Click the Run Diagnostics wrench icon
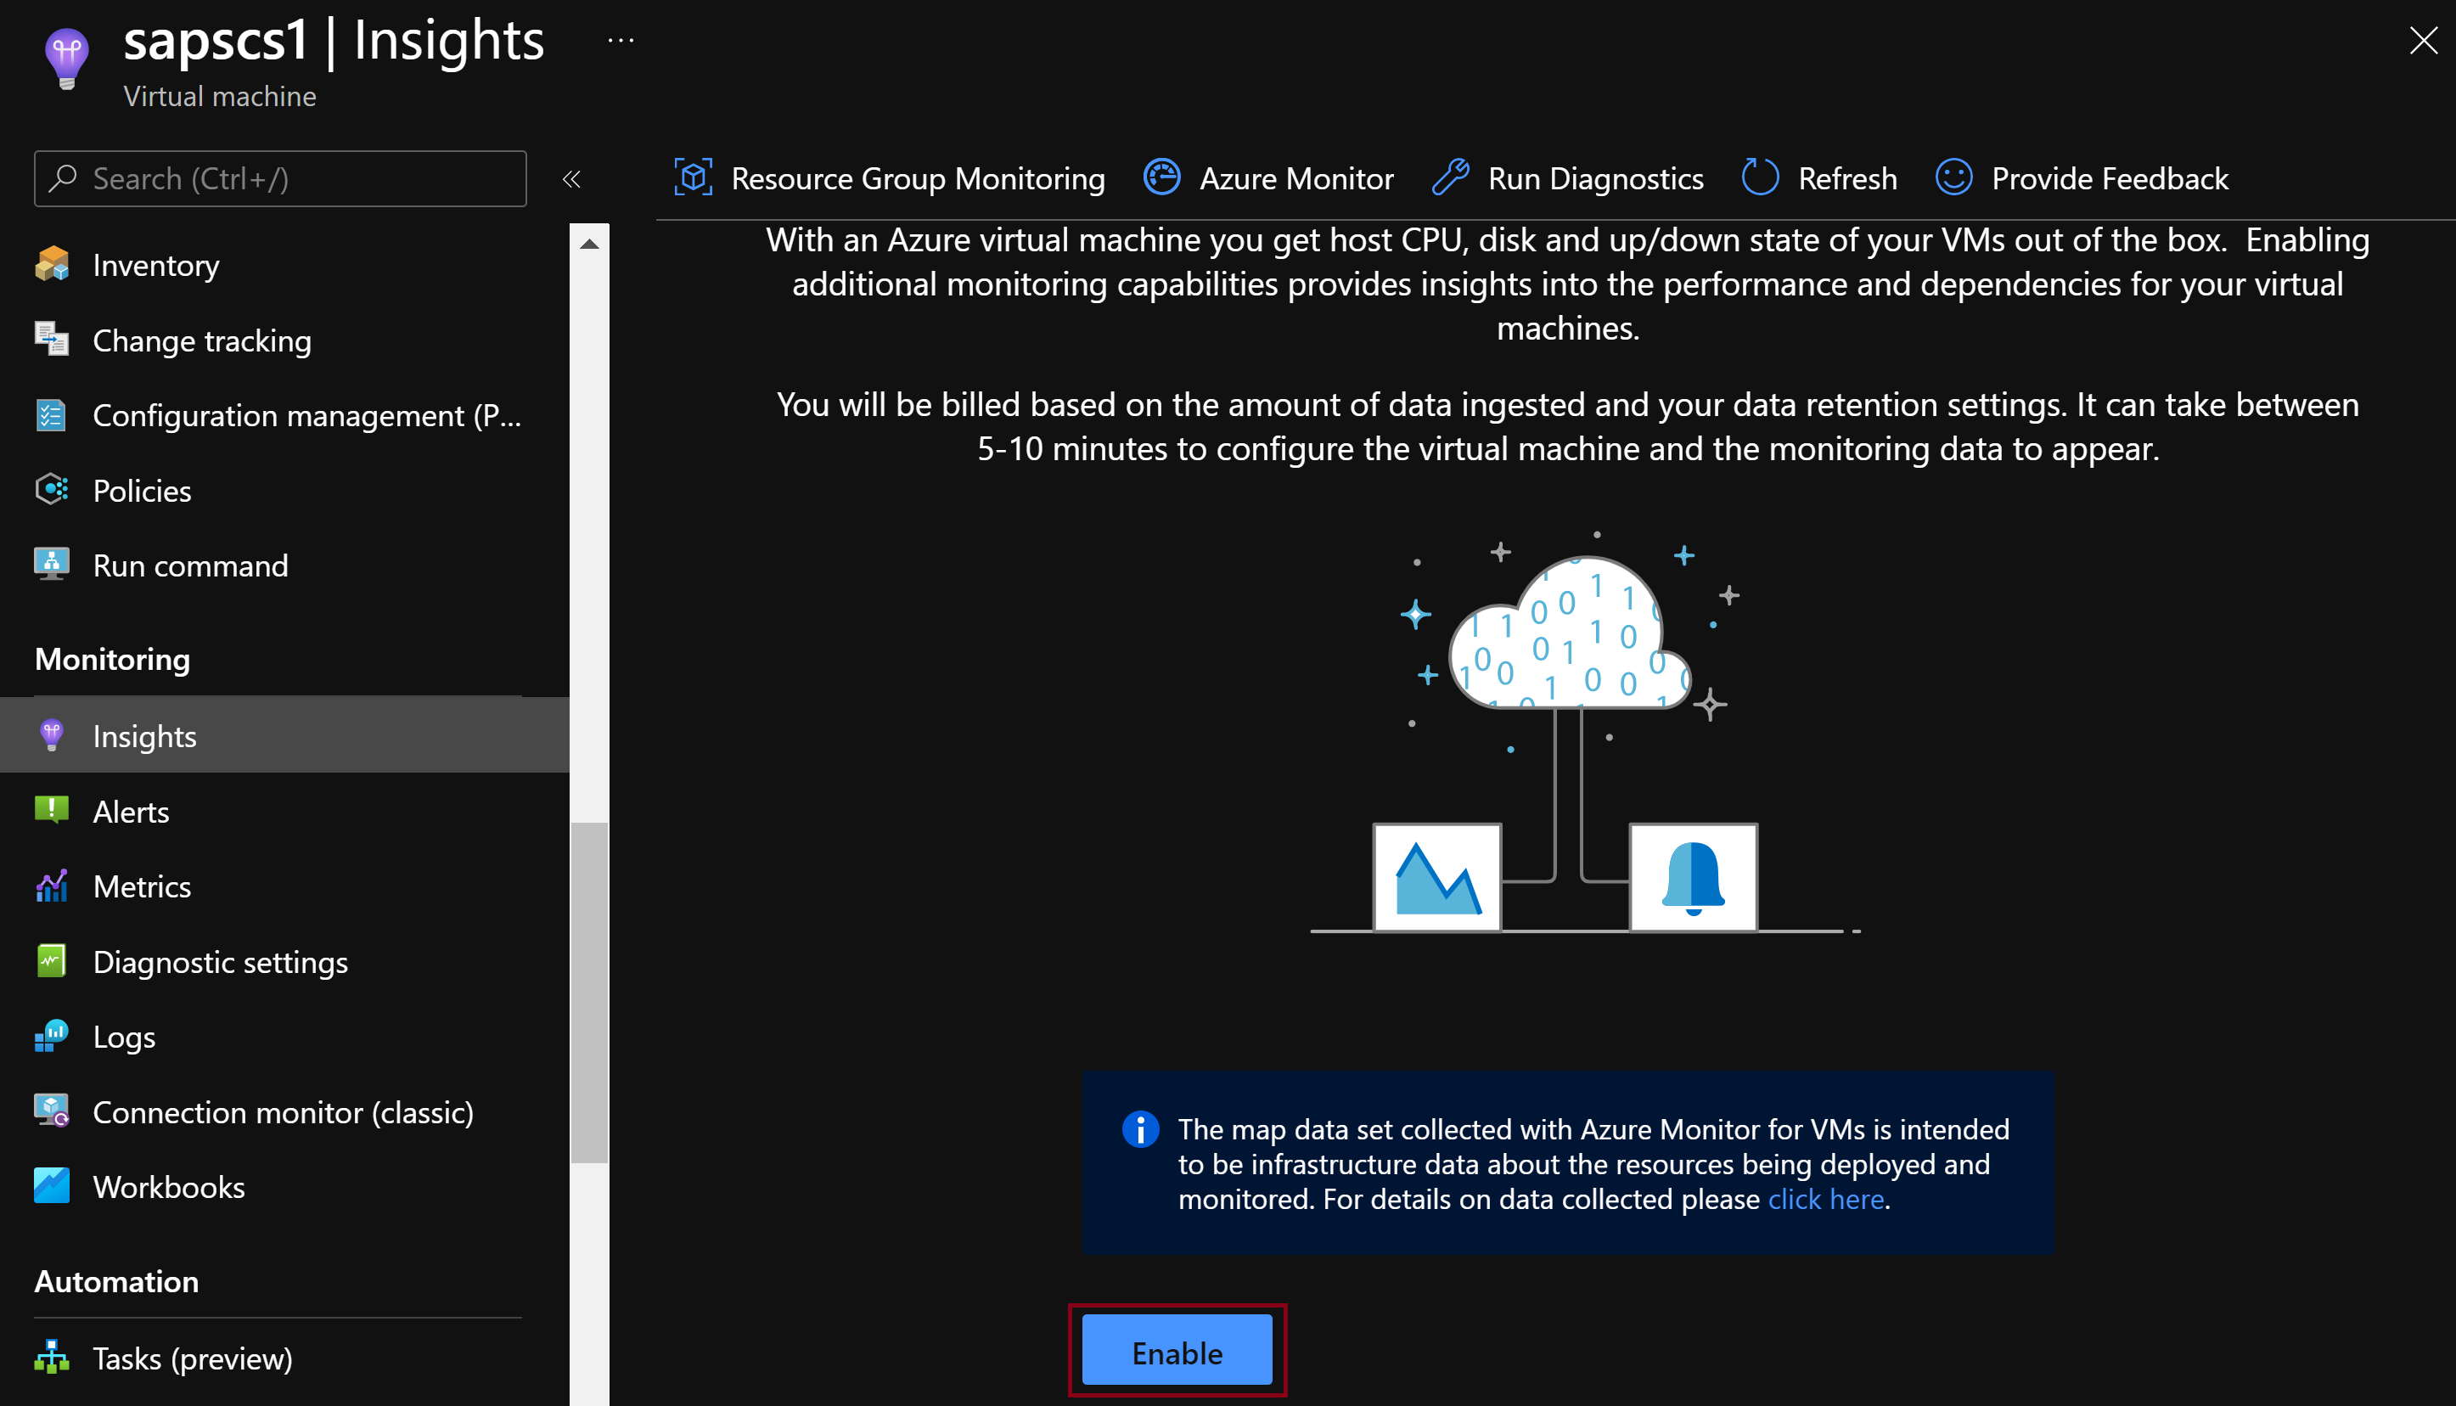 [1450, 177]
